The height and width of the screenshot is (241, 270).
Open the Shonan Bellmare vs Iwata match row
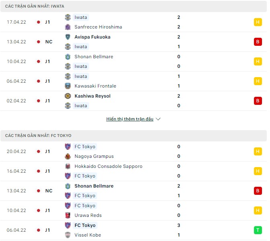tap(135, 61)
